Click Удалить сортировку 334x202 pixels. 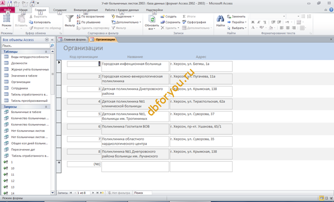(93, 28)
